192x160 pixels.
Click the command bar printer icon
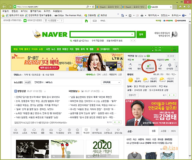coord(142,15)
